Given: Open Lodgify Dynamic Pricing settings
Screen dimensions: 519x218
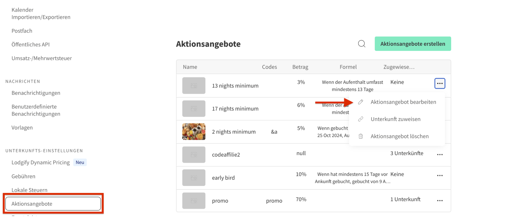Looking at the screenshot, I should coord(40,162).
